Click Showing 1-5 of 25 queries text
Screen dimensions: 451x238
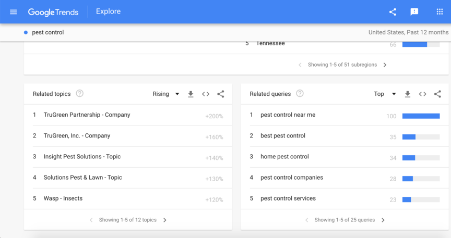point(345,220)
